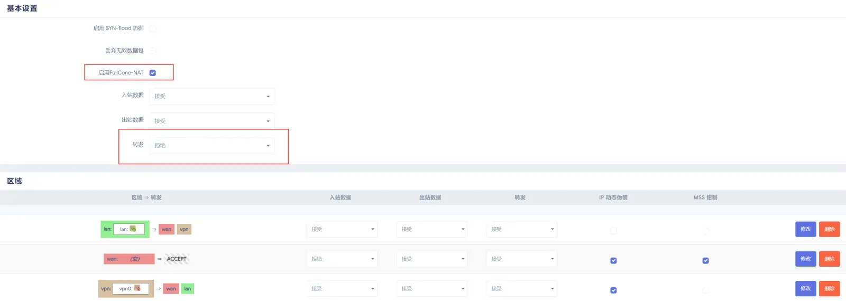Click the tan vpn tag in lan row
The width and height of the screenshot is (846, 301).
pyautogui.click(x=184, y=229)
